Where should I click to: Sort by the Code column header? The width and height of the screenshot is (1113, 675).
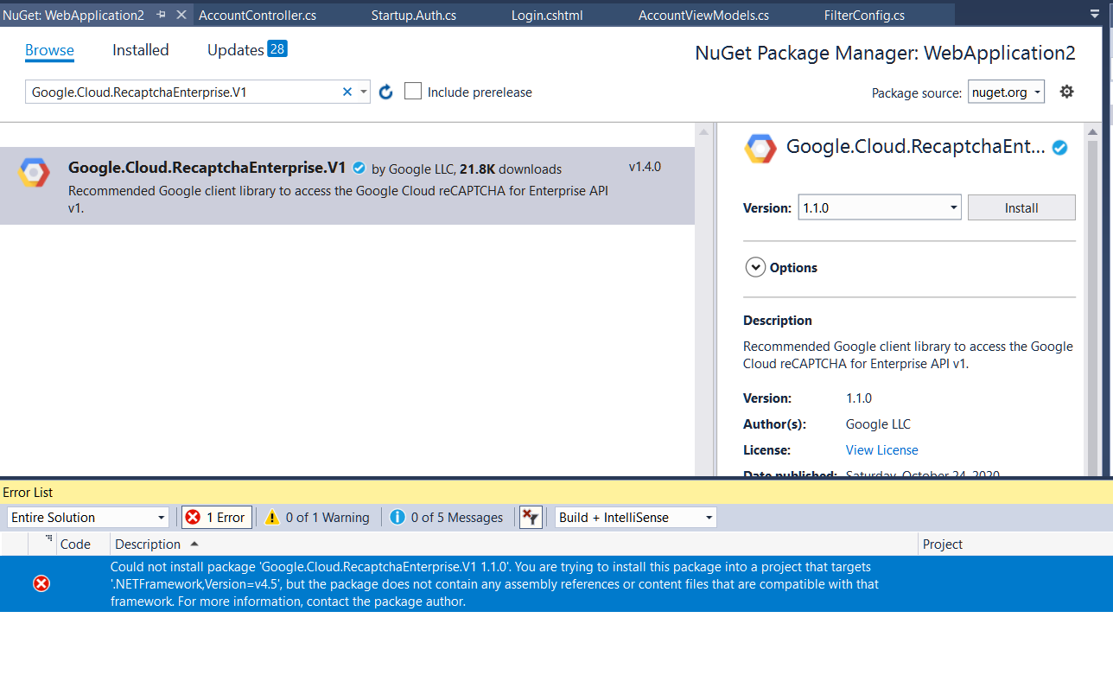83,544
